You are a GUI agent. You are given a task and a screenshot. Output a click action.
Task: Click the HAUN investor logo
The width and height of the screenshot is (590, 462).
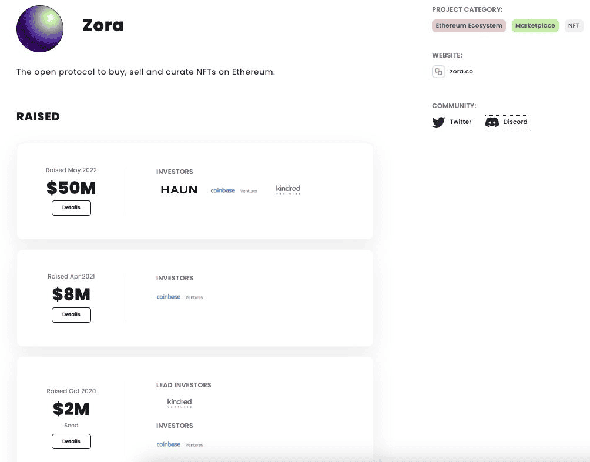pyautogui.click(x=179, y=190)
